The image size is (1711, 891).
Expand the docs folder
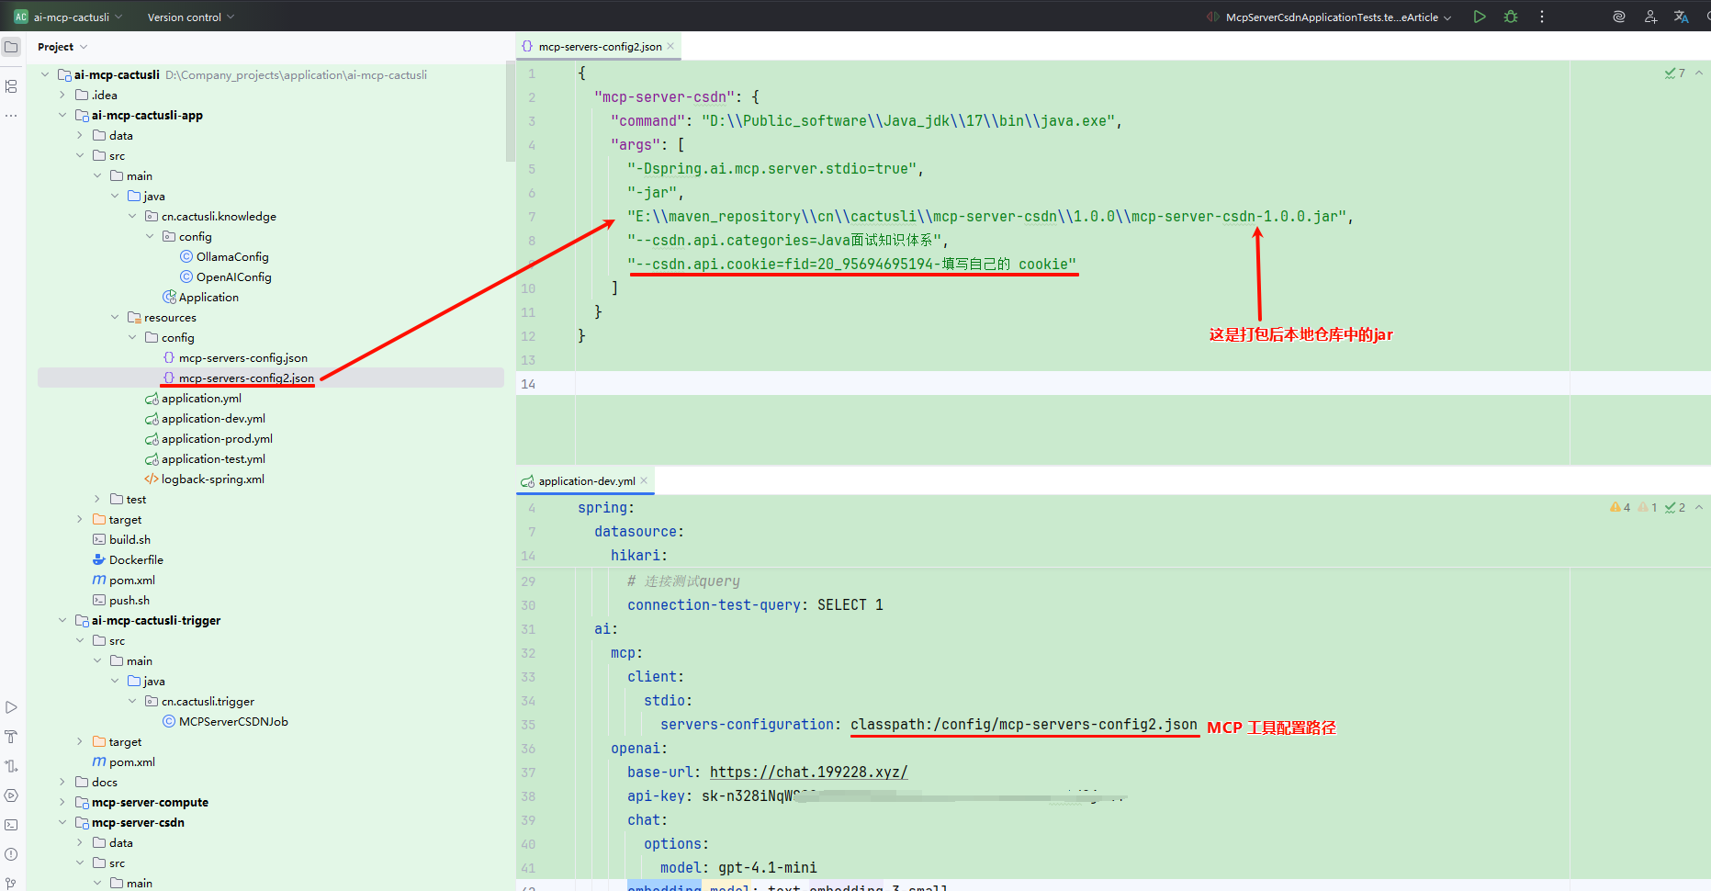(x=62, y=783)
